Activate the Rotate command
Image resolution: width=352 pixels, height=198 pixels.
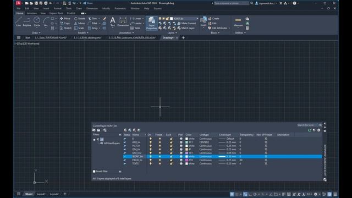click(x=80, y=18)
